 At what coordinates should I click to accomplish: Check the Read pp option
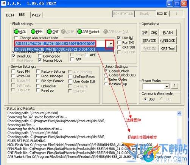[x=38, y=90]
